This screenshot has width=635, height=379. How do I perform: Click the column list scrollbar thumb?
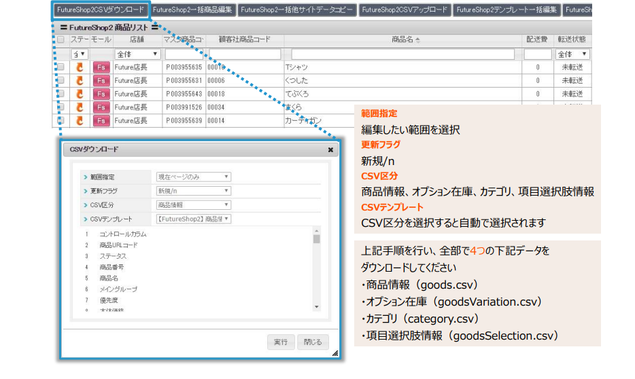tap(316, 239)
